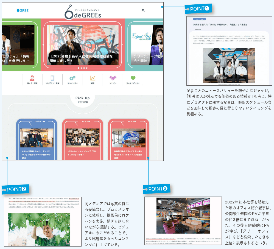Click the carousel previous arrow on center slide
This screenshot has height=249, width=274.
click(x=43, y=45)
